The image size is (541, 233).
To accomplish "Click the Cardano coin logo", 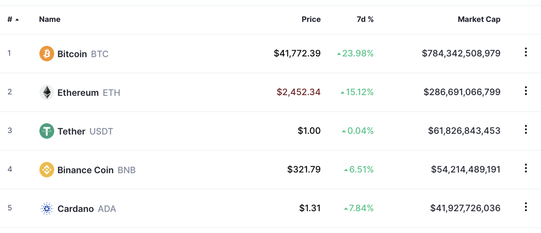I will (46, 208).
